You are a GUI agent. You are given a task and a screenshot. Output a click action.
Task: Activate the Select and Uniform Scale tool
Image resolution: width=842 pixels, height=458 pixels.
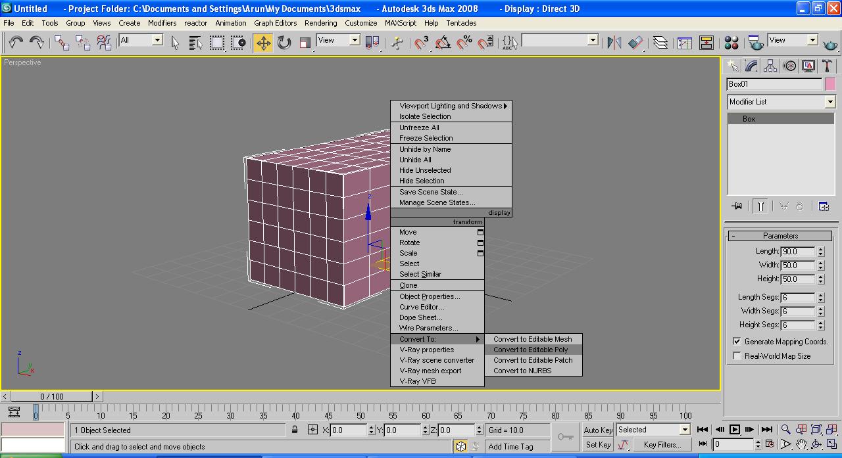305,43
